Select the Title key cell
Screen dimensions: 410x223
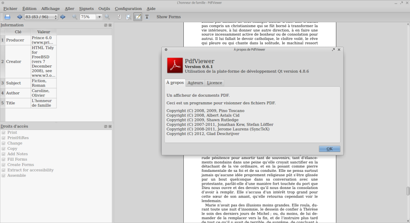(18, 103)
